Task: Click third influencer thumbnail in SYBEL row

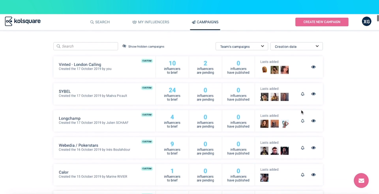Action: (x=285, y=97)
